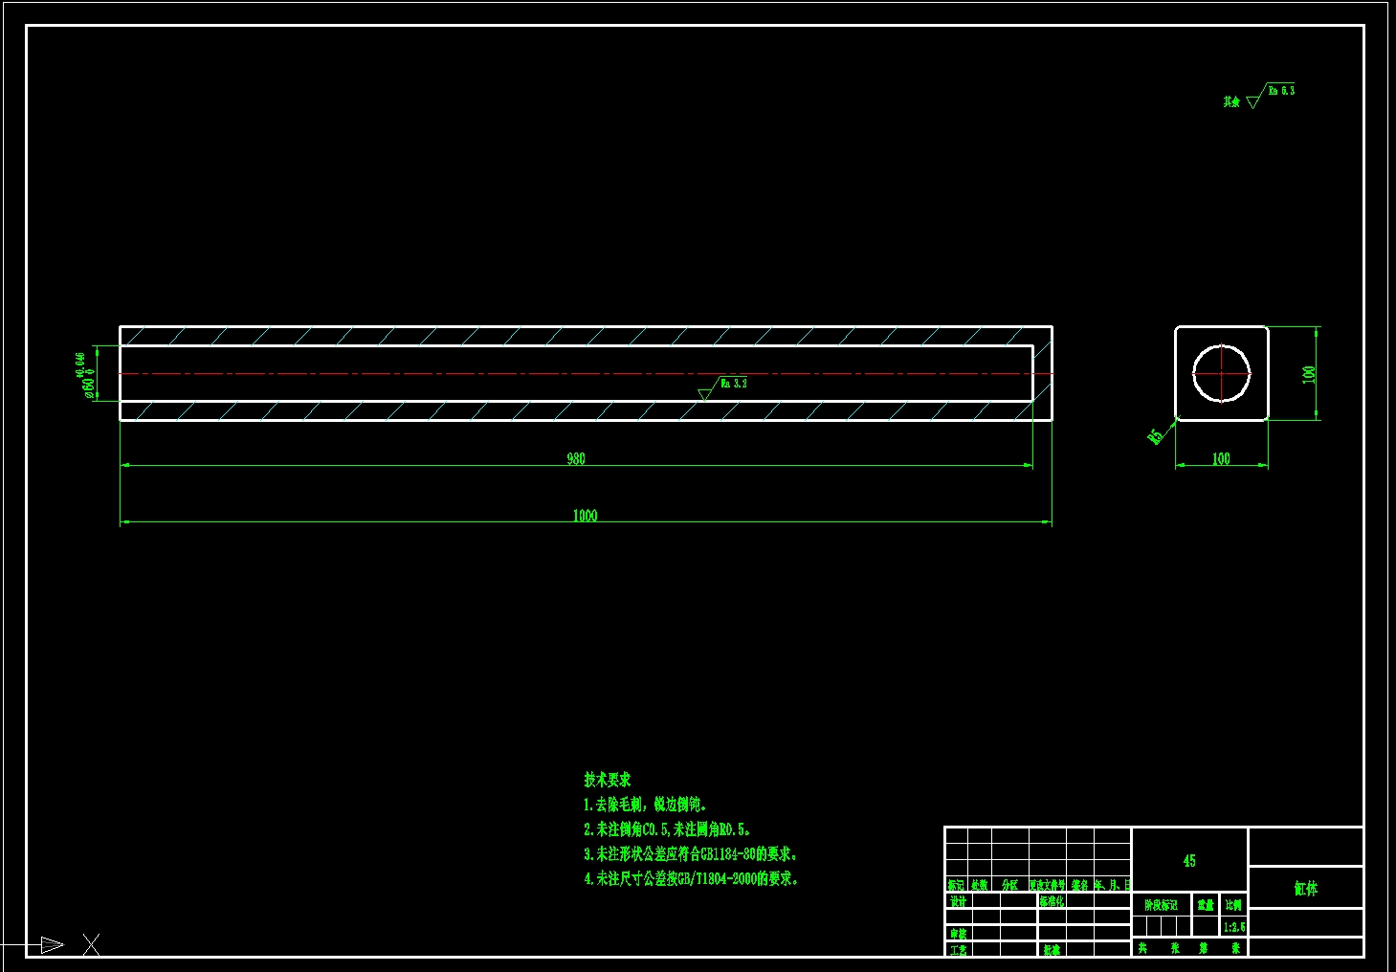The width and height of the screenshot is (1396, 972).
Task: Select the '更改文件号' title block header
Action: [x=1048, y=885]
